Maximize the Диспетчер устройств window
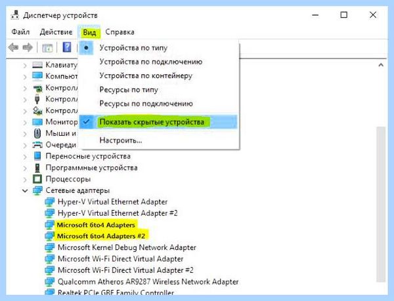 (343, 15)
